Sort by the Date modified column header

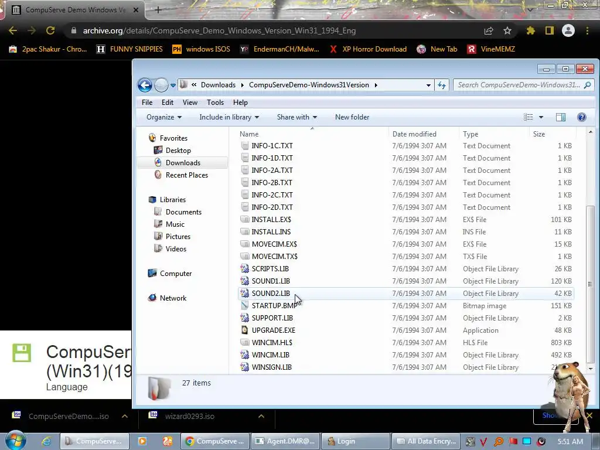click(414, 134)
